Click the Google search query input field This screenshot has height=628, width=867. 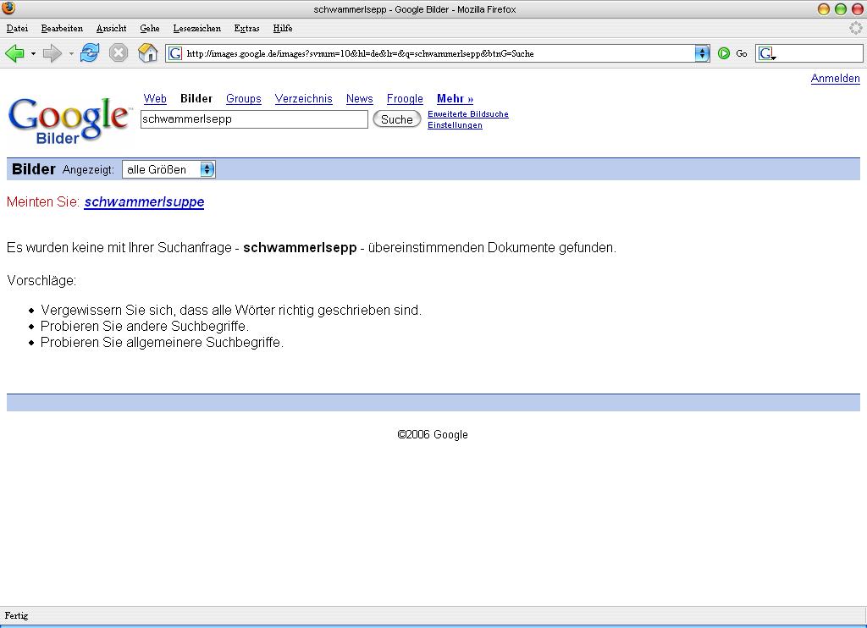tap(254, 119)
